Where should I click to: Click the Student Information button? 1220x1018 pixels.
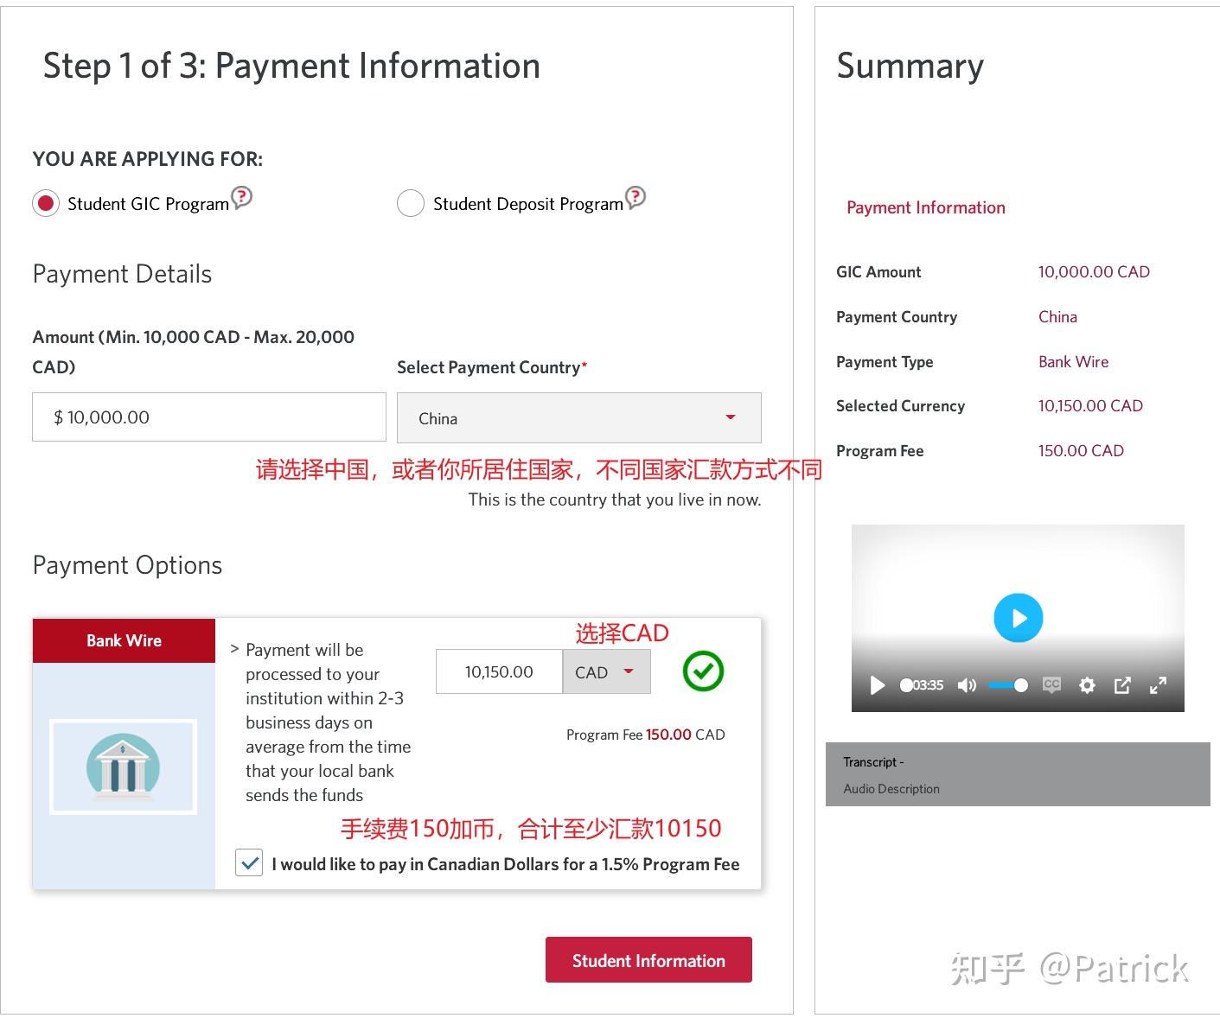(x=648, y=959)
